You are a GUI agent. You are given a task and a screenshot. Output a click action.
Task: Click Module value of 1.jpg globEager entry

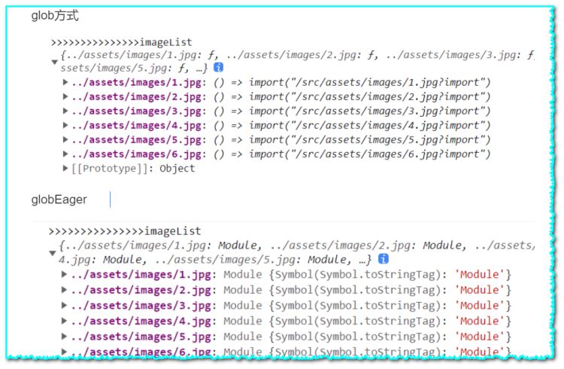[367, 275]
